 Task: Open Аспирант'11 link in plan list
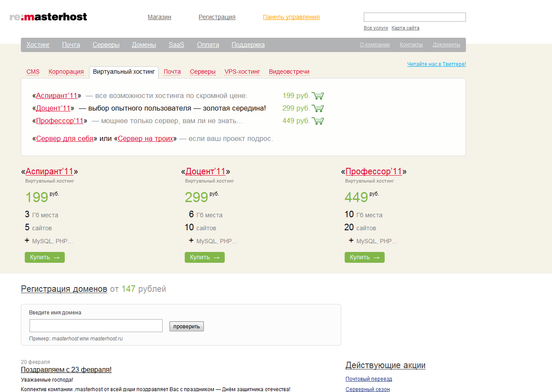coord(57,96)
